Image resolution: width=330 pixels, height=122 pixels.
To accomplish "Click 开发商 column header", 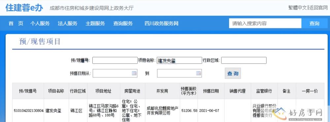I will pos(162,91).
